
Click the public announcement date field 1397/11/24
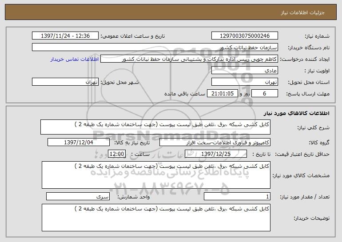tap(65, 36)
